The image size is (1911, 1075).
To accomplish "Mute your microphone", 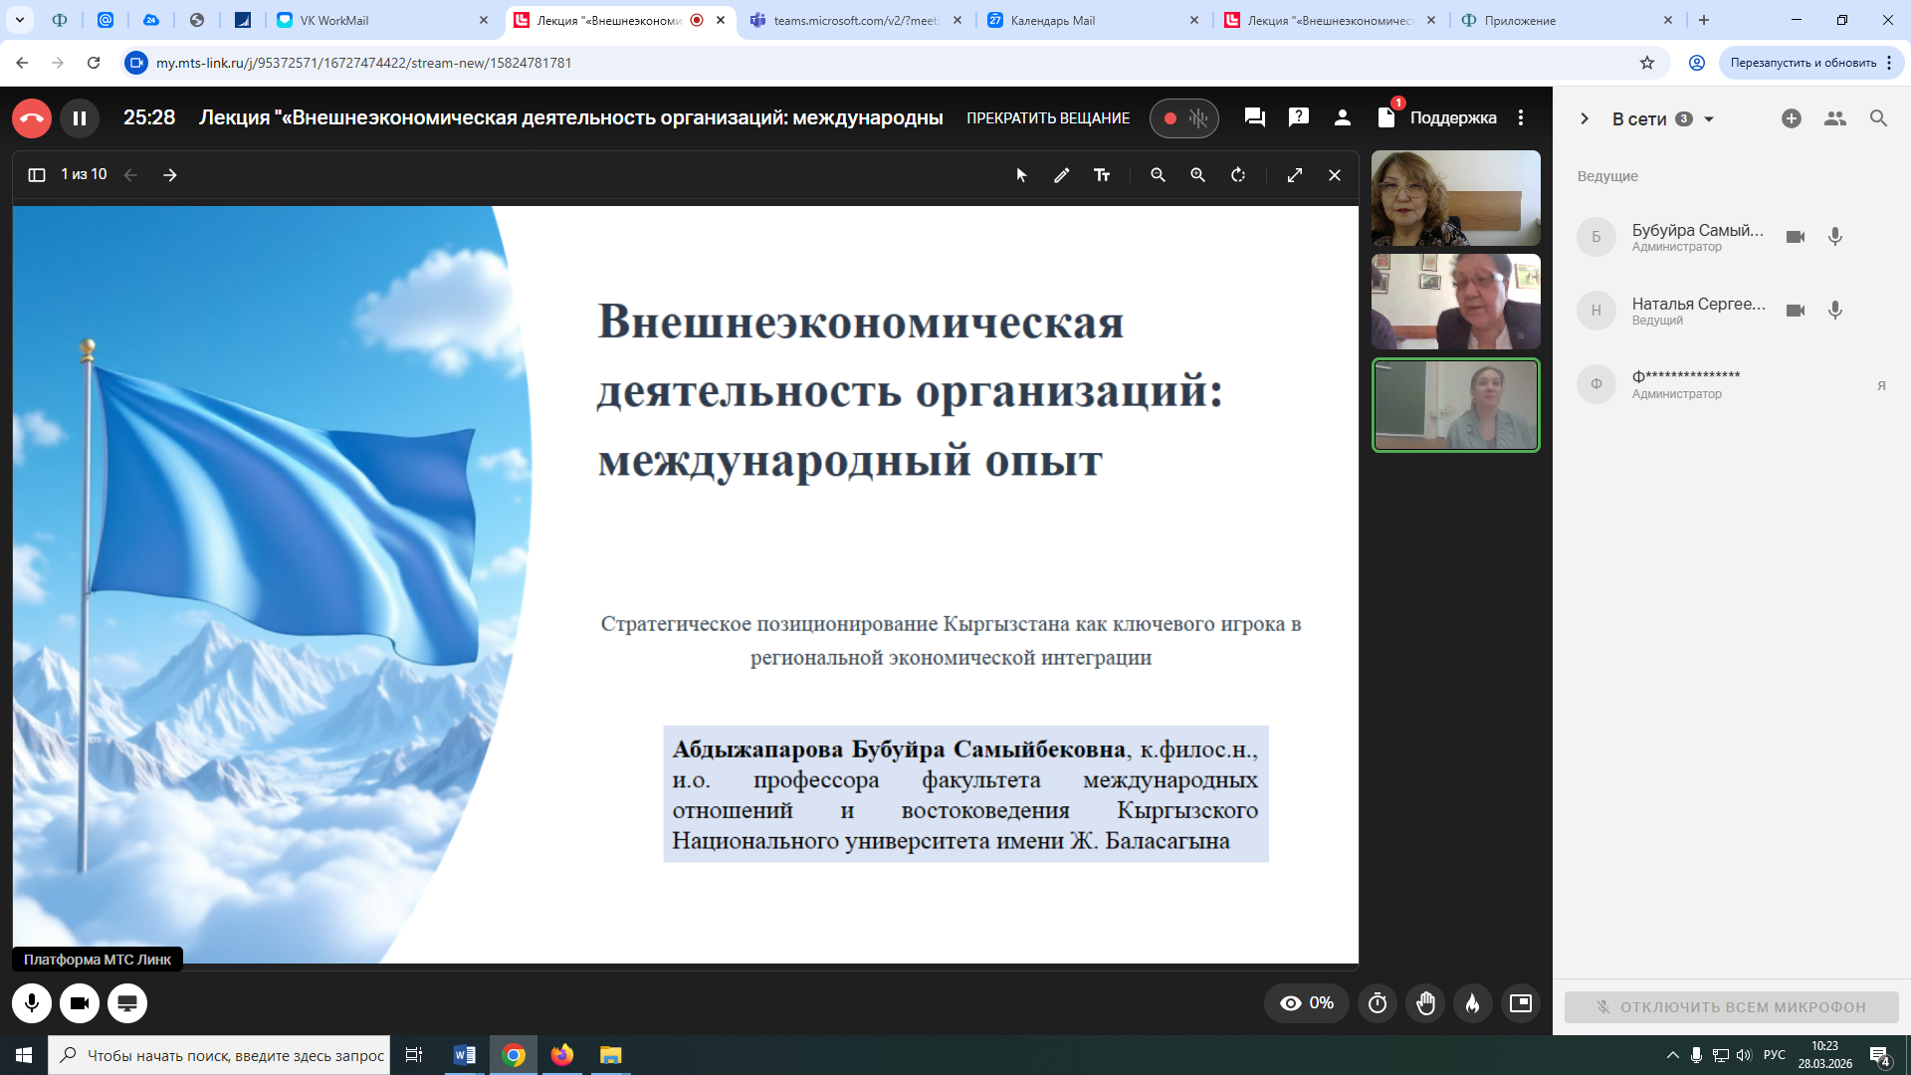I will coord(33,1003).
